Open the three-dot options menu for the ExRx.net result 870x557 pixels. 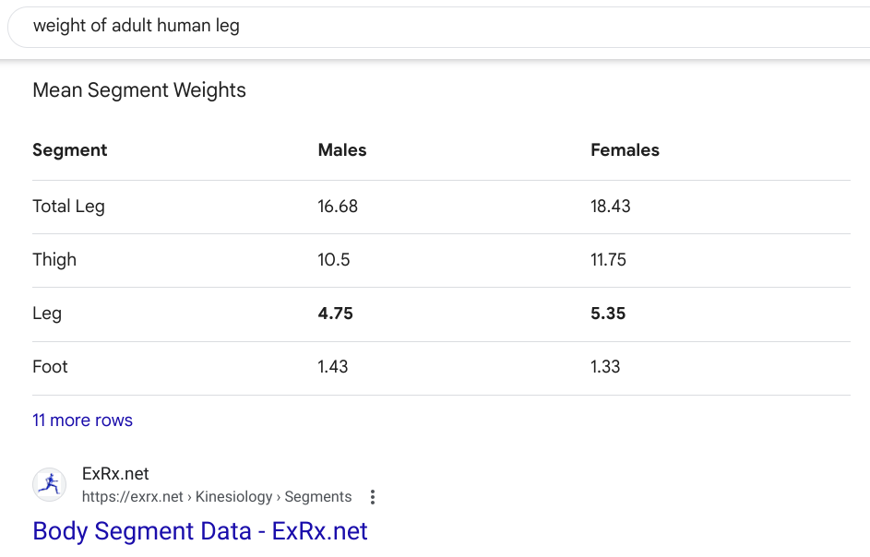click(x=372, y=495)
